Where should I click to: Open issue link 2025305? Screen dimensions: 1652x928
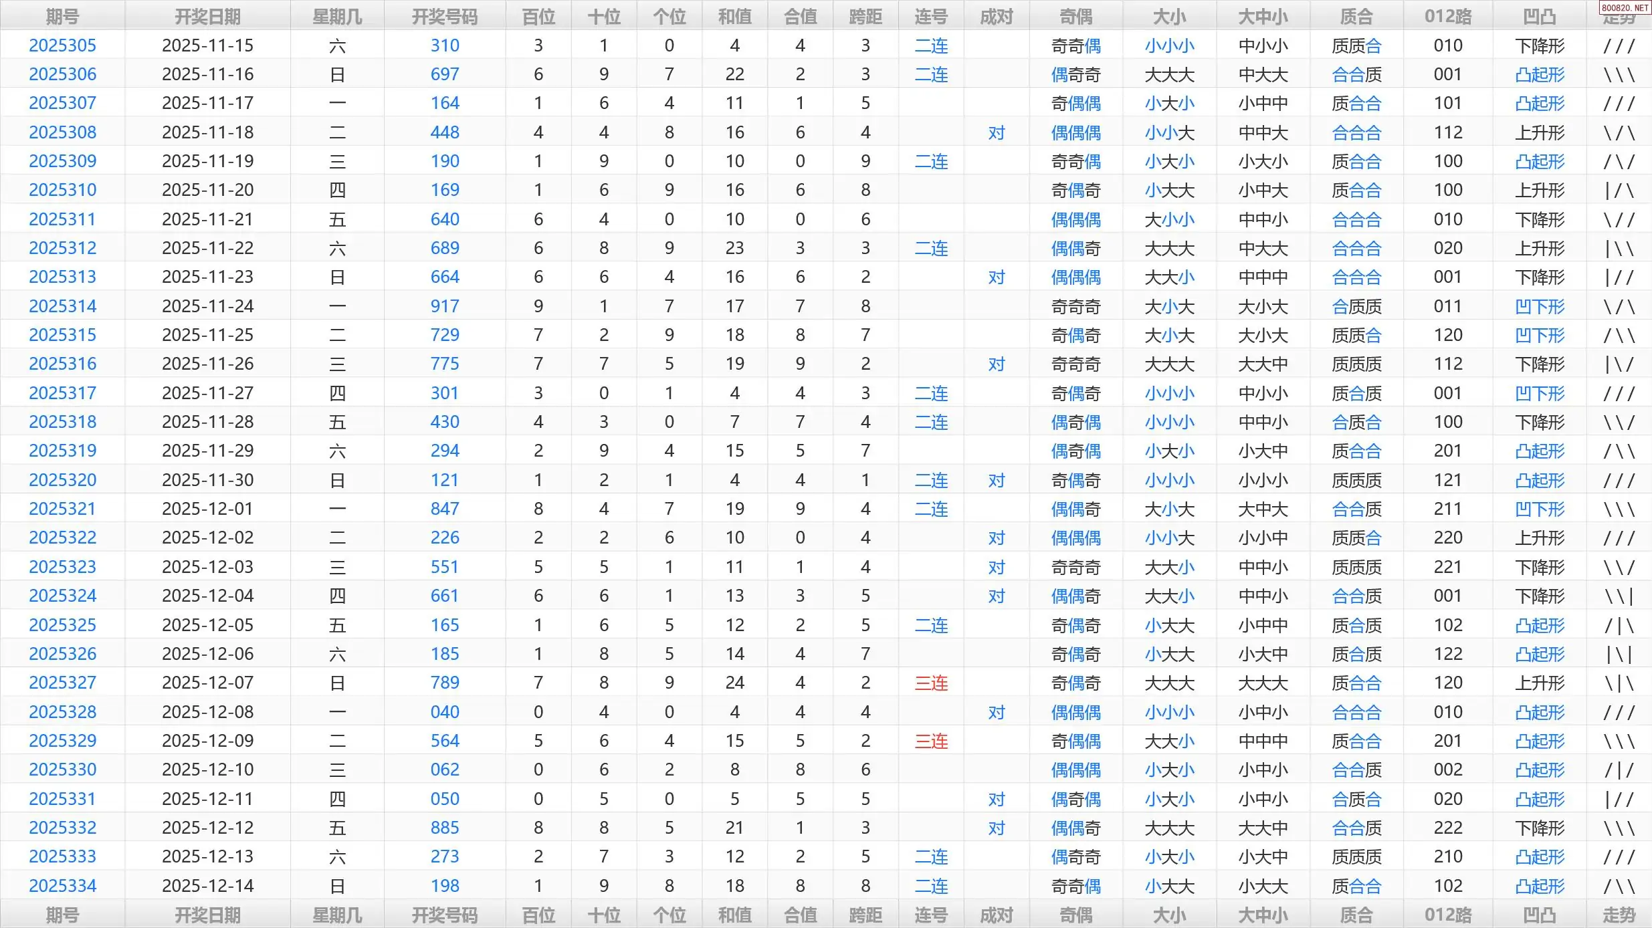pos(62,45)
